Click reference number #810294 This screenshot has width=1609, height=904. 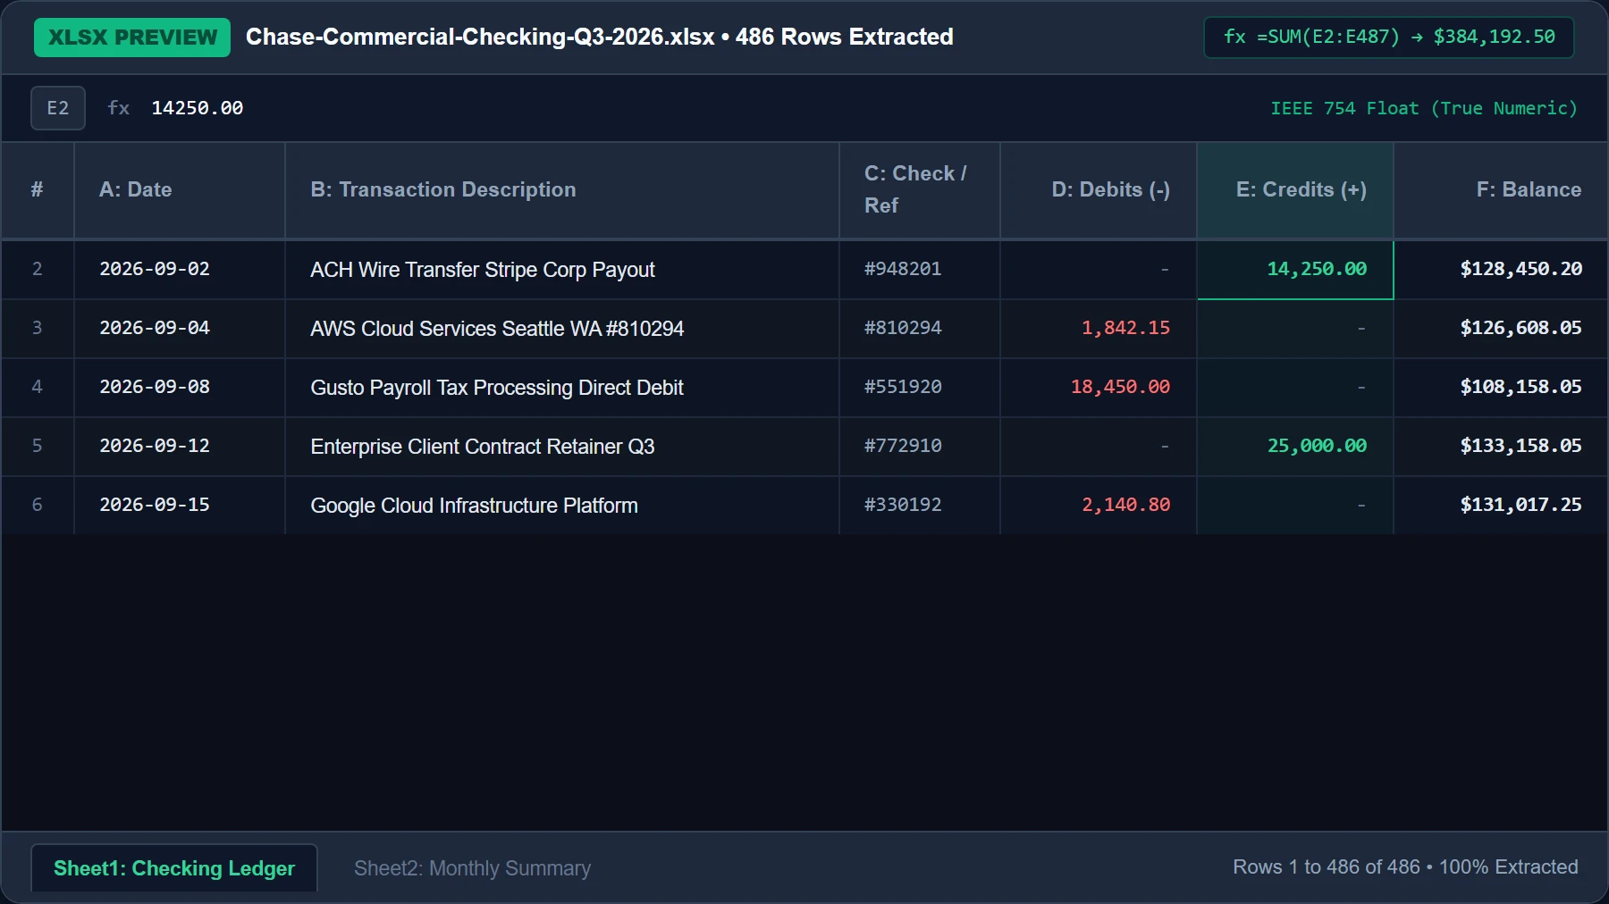tap(903, 328)
